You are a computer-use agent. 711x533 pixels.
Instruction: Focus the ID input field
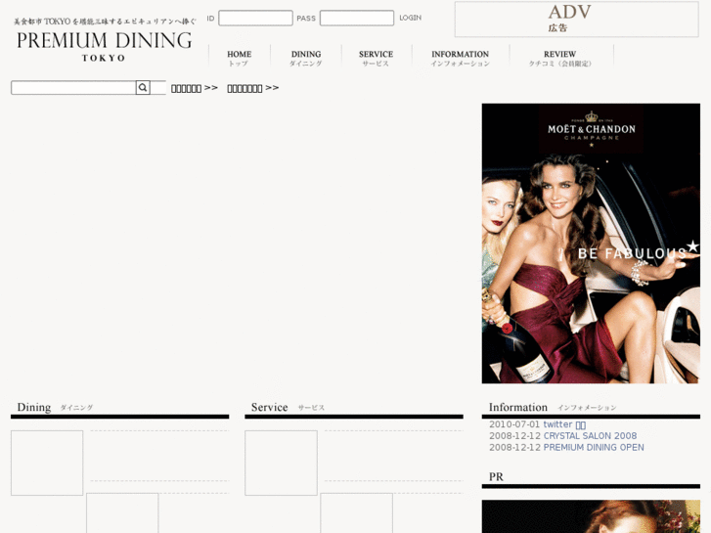click(x=255, y=19)
